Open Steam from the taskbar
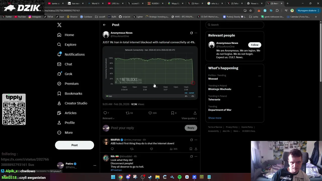Image resolution: width=322 pixels, height=181 pixels. click(x=150, y=177)
